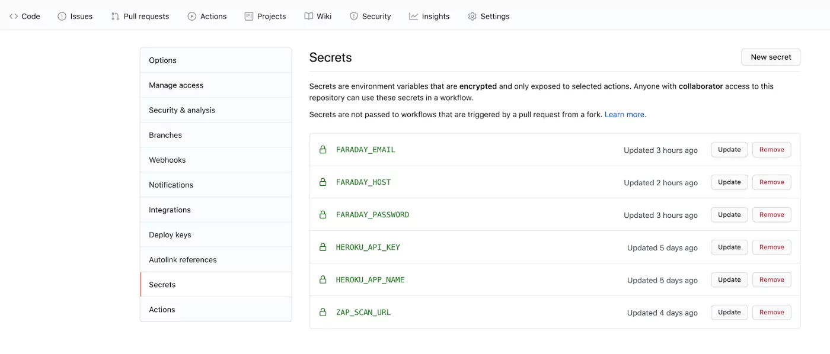
Task: Update the FARADAY_HOST secret
Action: [x=729, y=182]
